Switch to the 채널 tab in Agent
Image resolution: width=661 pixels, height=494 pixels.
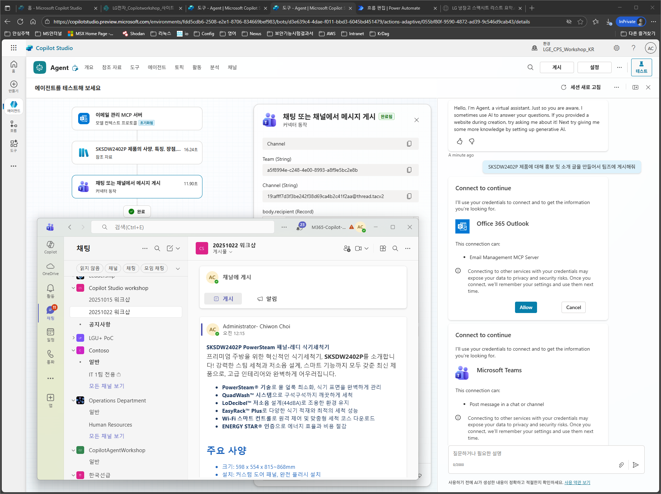232,67
